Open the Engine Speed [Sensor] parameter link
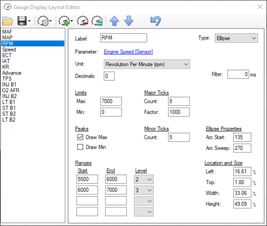This screenshot has width=267, height=226. click(x=128, y=51)
